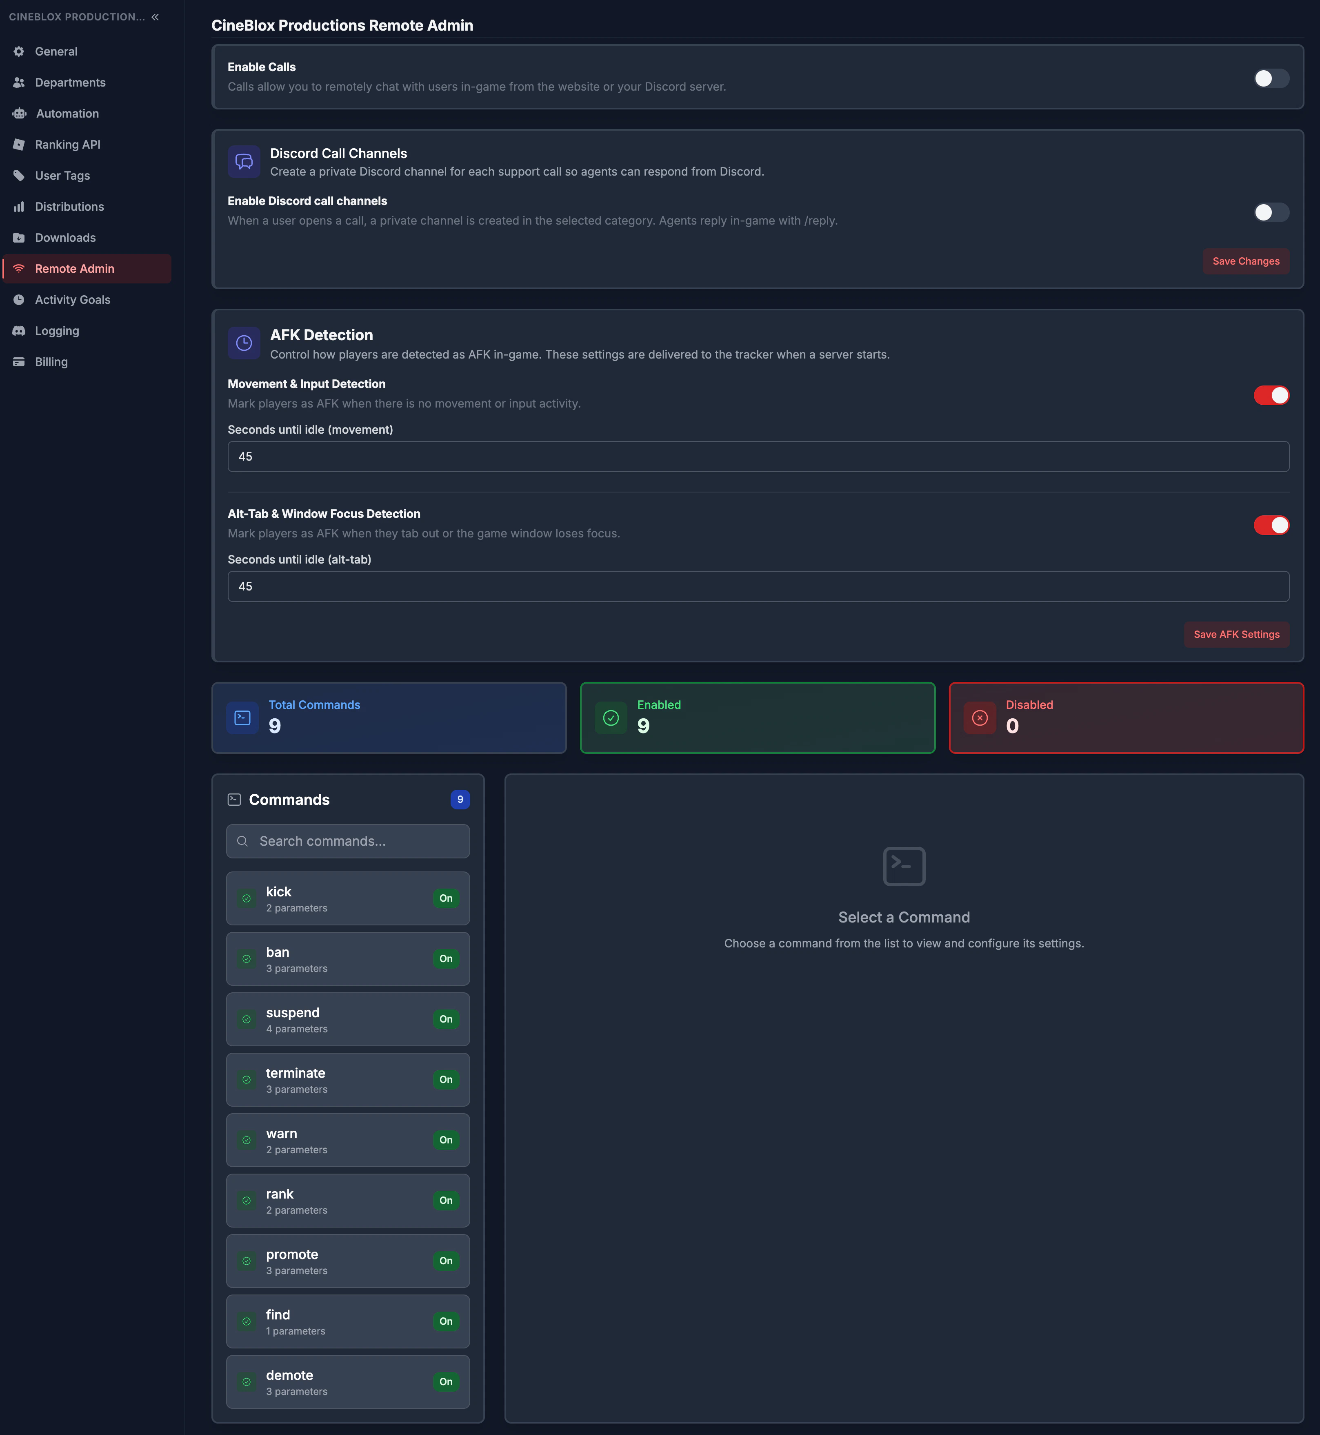Click the On badge for terminate

[446, 1080]
